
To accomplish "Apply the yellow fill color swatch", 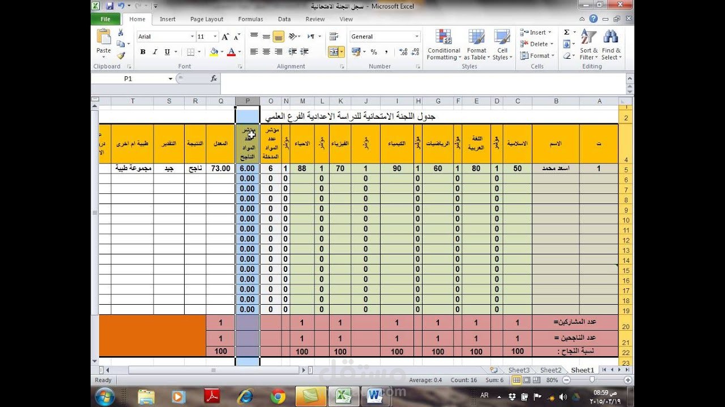I will tap(214, 52).
